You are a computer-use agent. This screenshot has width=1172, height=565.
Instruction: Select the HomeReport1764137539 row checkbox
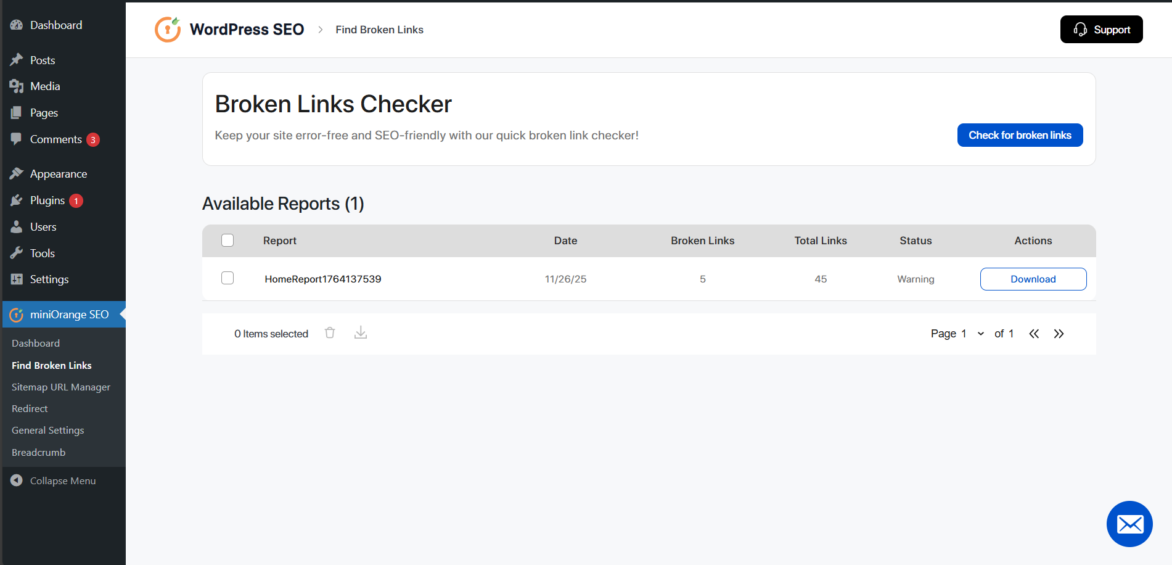[x=227, y=278]
